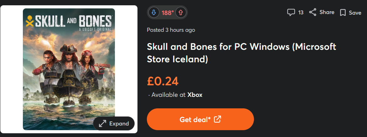Viewport: 367px width, 137px height.
Task: Click the blue downvote arrow
Action: point(154,13)
